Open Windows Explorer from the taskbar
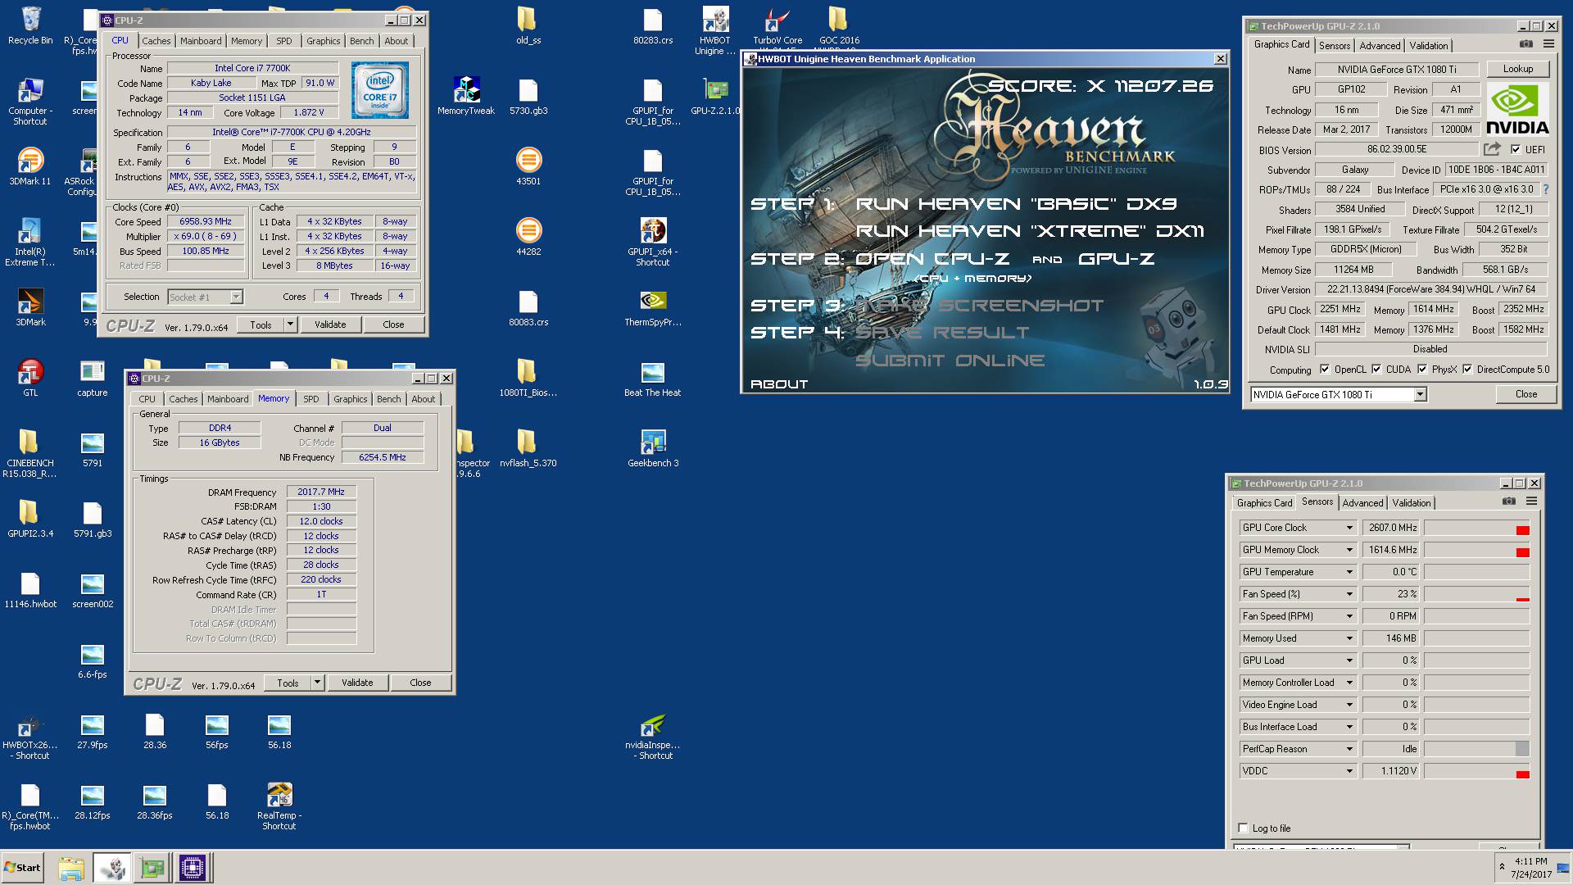Image resolution: width=1573 pixels, height=885 pixels. (71, 868)
